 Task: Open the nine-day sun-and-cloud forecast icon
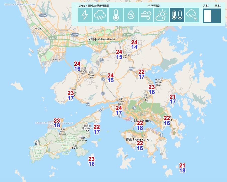pyautogui.click(x=161, y=16)
